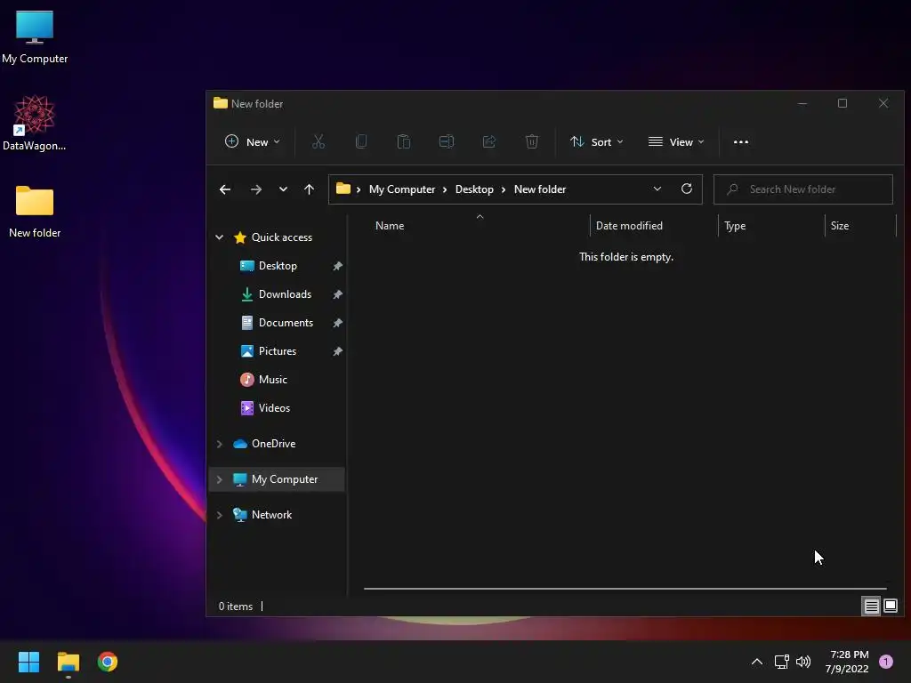Select OneDrive in navigation pane
The image size is (911, 683).
273,444
